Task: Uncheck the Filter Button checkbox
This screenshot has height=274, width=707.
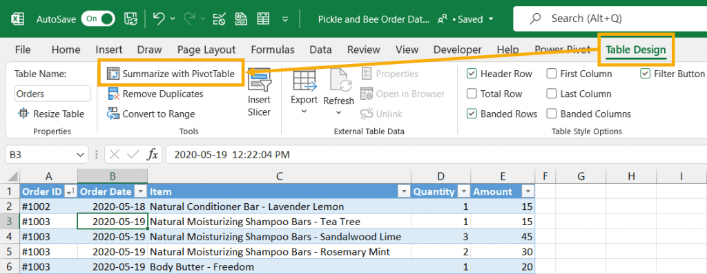Action: pos(646,74)
